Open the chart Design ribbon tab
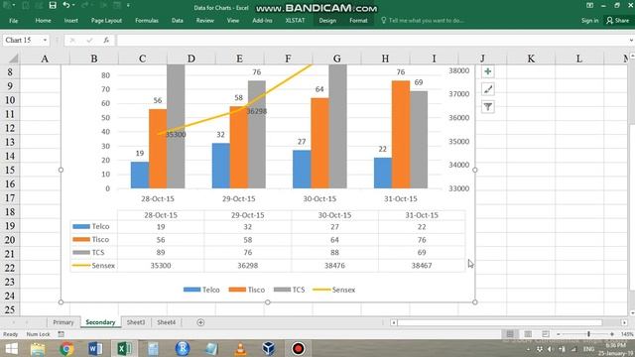Screen dimensions: 635x357 [x=327, y=20]
